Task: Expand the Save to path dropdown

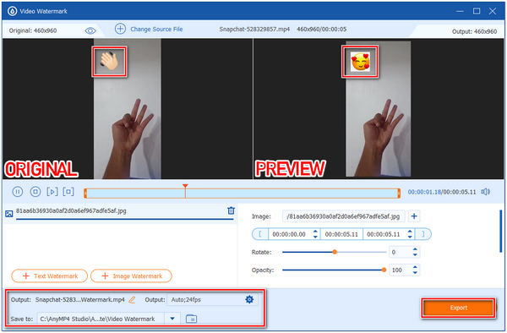Action: (x=172, y=319)
